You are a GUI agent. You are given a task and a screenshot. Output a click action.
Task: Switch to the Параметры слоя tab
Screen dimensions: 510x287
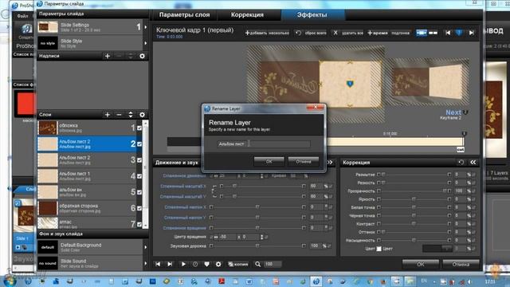pos(184,14)
